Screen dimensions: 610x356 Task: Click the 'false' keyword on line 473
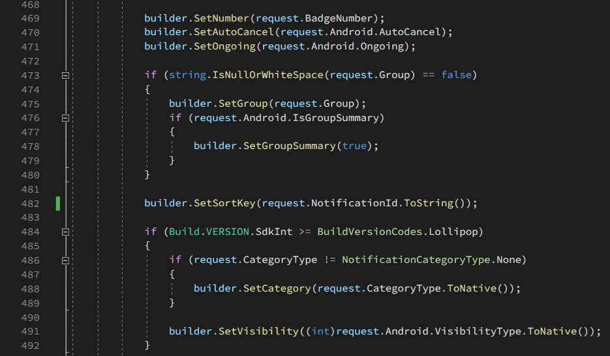tap(456, 75)
